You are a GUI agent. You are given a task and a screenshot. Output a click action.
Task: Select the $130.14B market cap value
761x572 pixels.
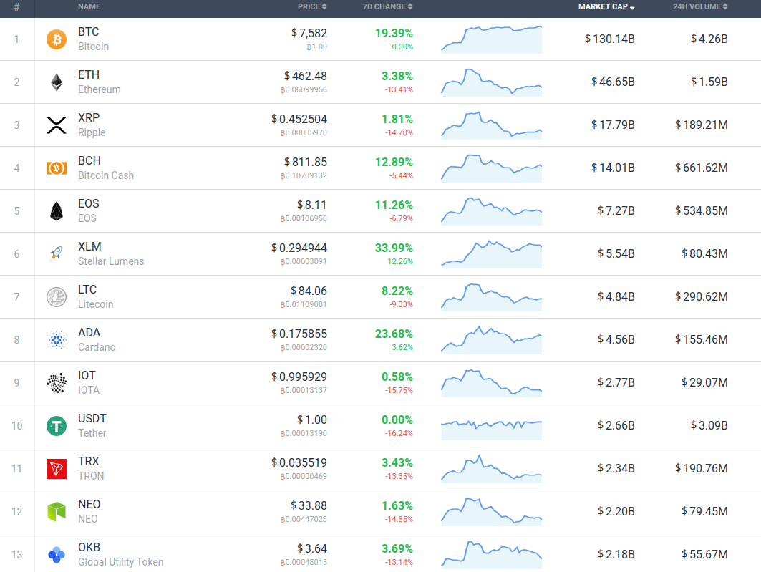point(609,39)
